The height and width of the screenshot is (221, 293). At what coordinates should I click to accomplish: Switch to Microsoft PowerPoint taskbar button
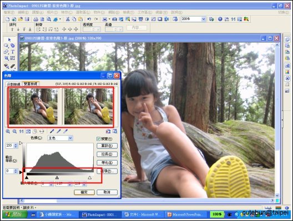[186, 215]
